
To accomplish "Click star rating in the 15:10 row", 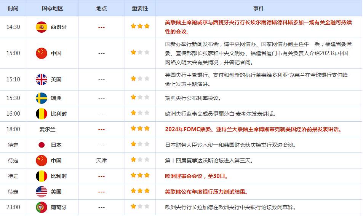I will pyautogui.click(x=140, y=79).
